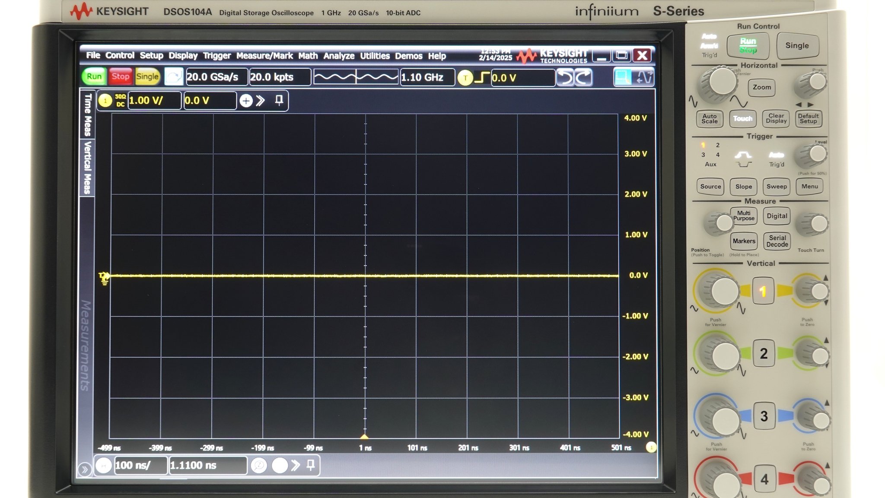This screenshot has height=498, width=885.
Task: Edit the 20.0 kpts memory depth field
Action: 280,77
